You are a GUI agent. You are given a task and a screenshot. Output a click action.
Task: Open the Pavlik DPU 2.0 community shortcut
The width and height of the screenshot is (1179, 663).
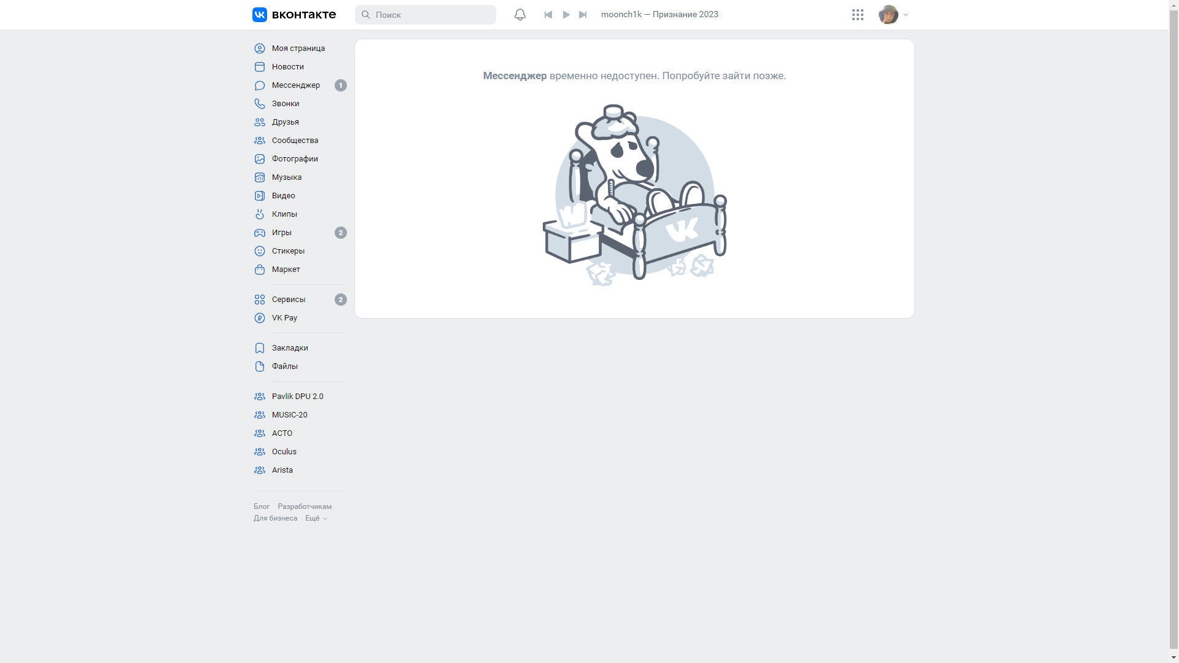pyautogui.click(x=297, y=397)
